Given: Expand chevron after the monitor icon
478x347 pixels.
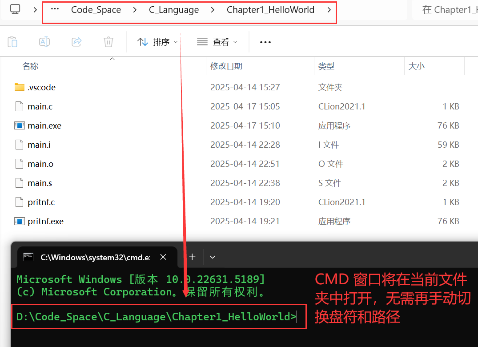Looking at the screenshot, I should [35, 10].
